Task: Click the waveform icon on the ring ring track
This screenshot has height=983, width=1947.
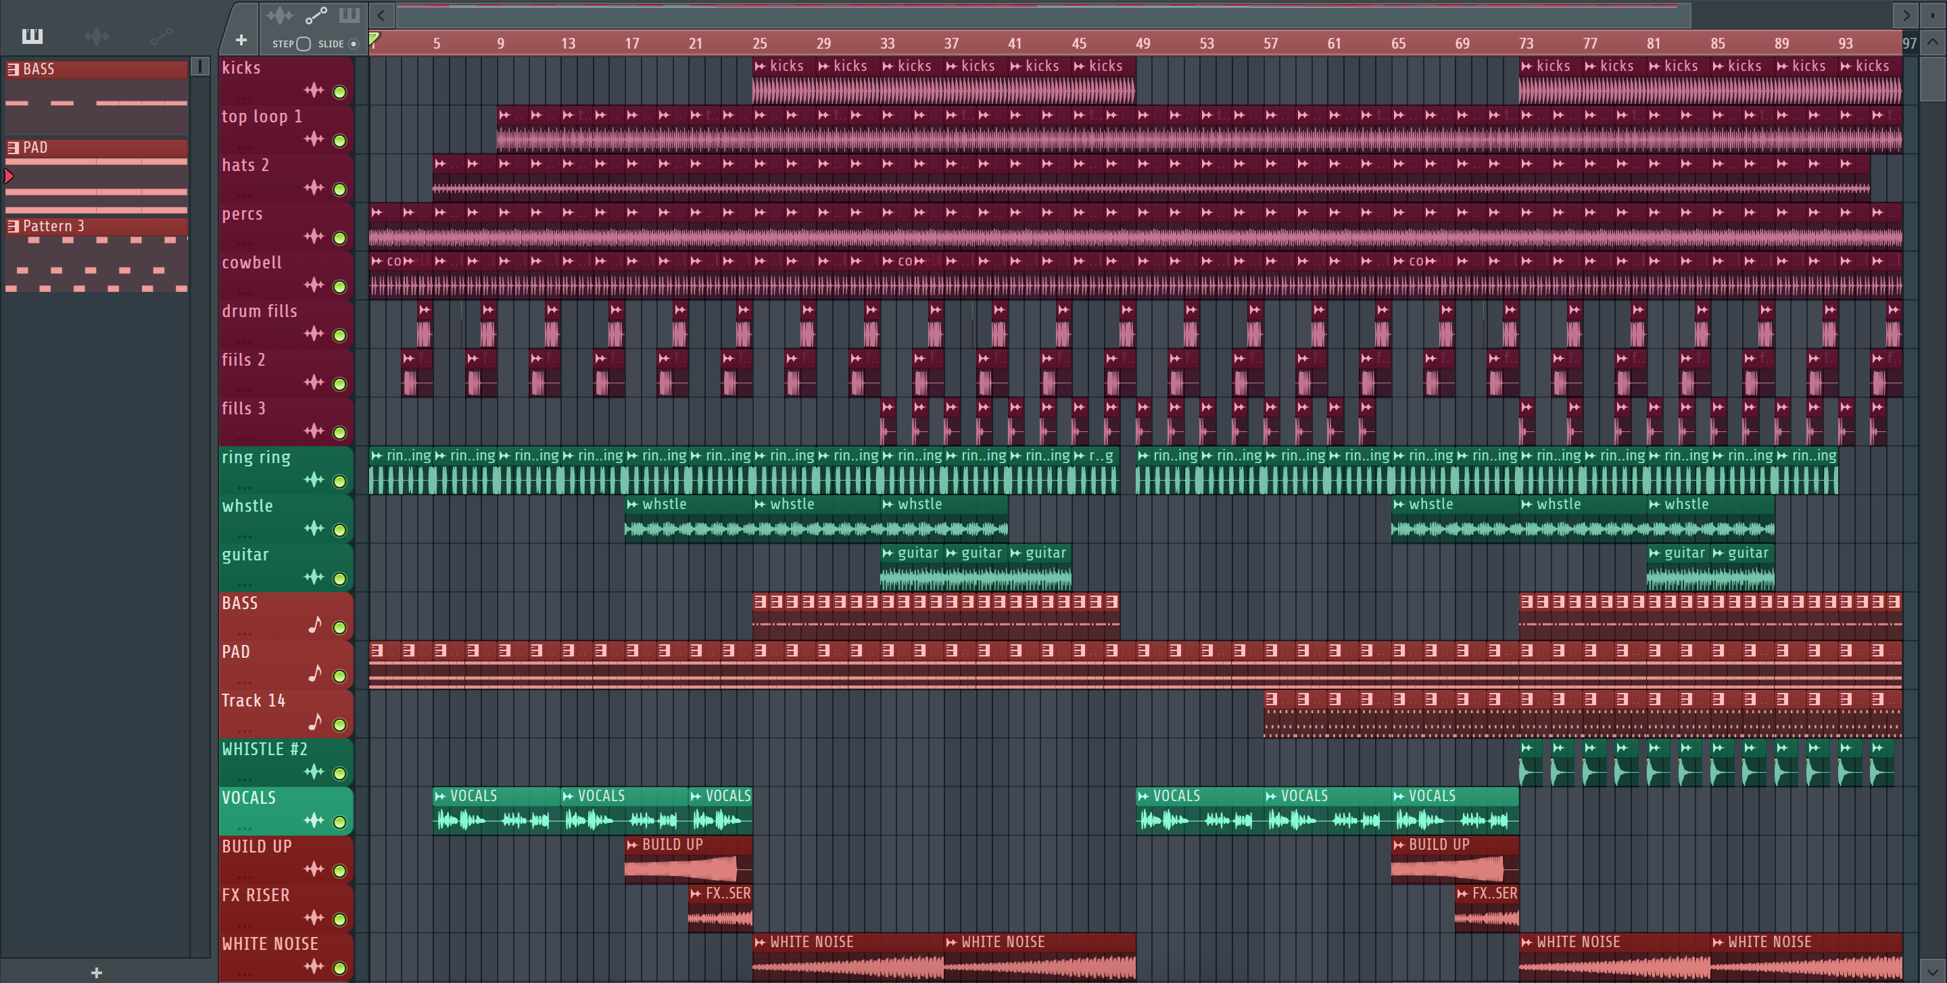Action: (314, 480)
